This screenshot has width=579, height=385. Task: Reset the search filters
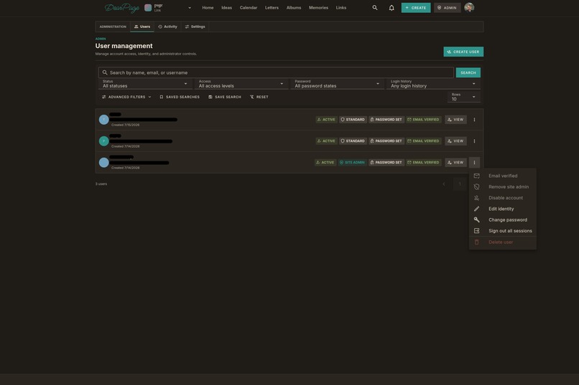pyautogui.click(x=259, y=97)
